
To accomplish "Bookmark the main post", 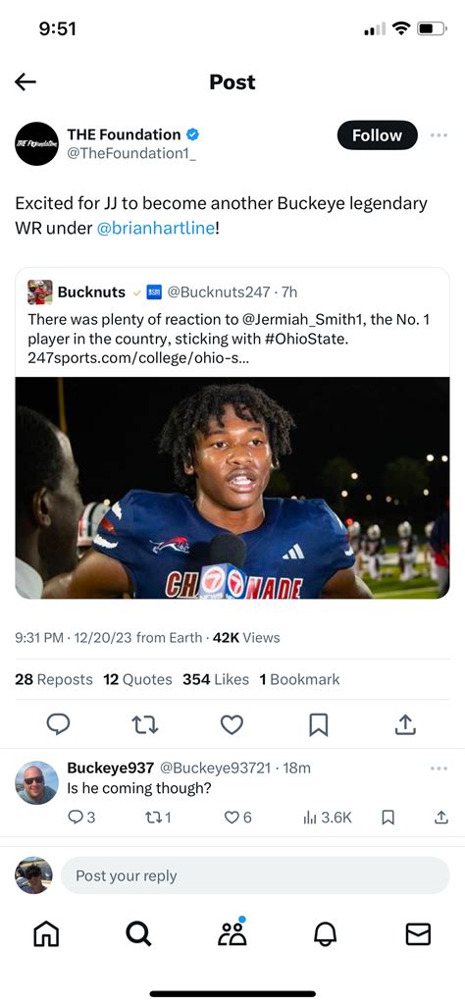I will click(x=319, y=725).
